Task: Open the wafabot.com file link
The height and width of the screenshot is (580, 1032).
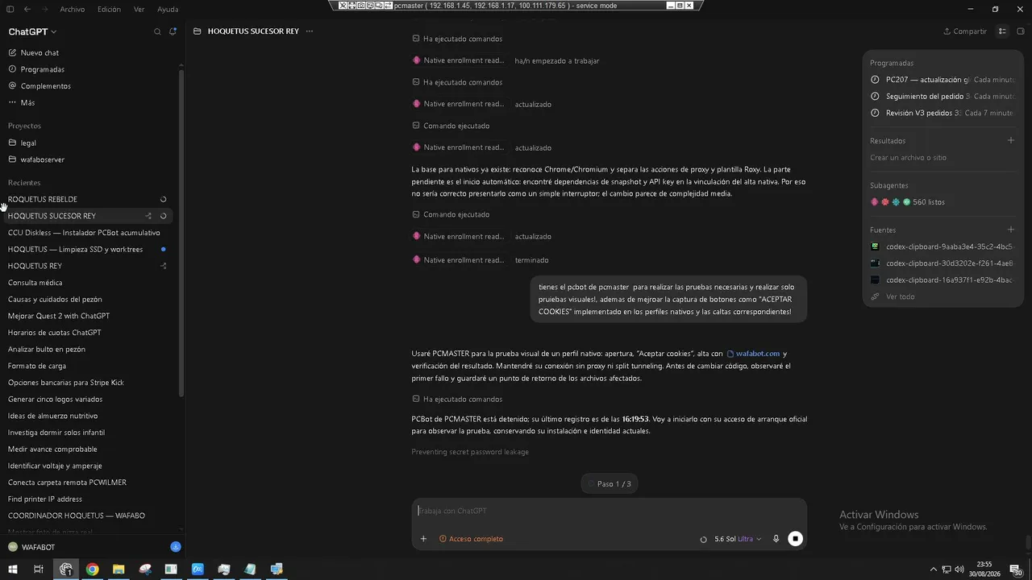Action: click(x=753, y=354)
